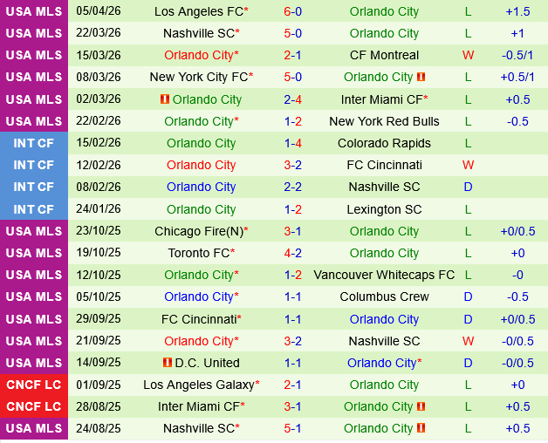Click the CNCF LC label in the 01/09/25 row

point(34,385)
